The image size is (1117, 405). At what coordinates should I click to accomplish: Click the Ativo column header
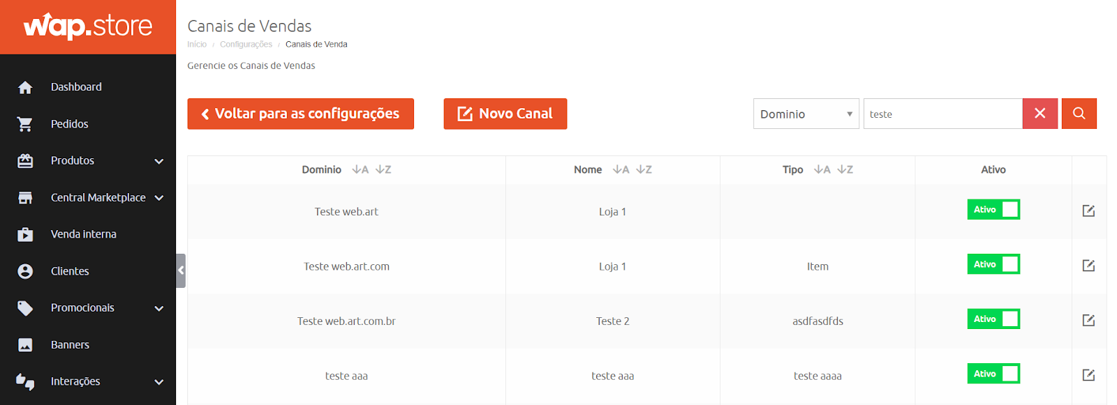[993, 169]
